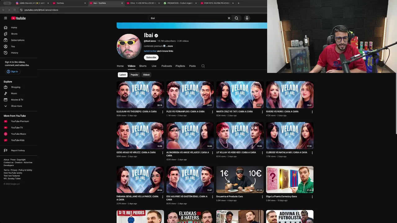Open options menu for Encuentra el Producto Caro
Viewport: 397px width, 223px height.
pyautogui.click(x=262, y=197)
